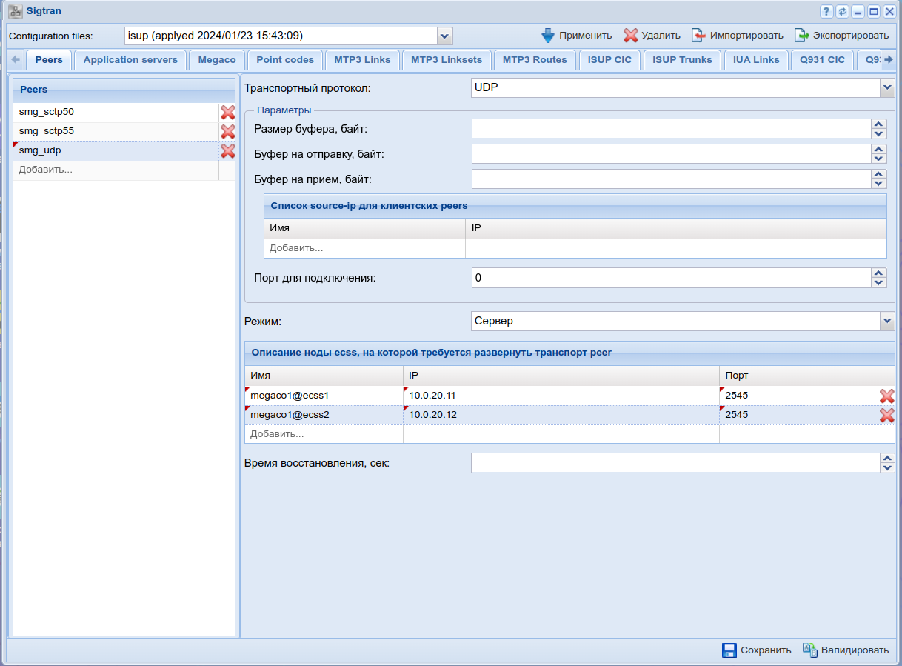Select peer smg_udp in Peers list
This screenshot has width=902, height=666.
click(x=116, y=151)
